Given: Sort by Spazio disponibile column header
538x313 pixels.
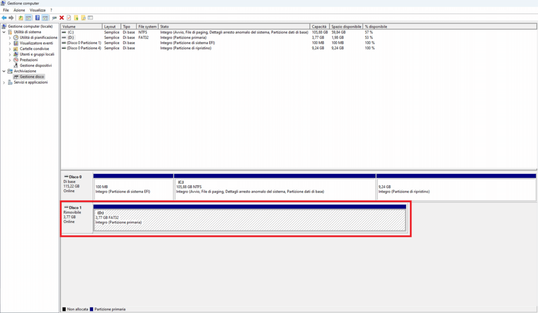Looking at the screenshot, I should (x=346, y=26).
